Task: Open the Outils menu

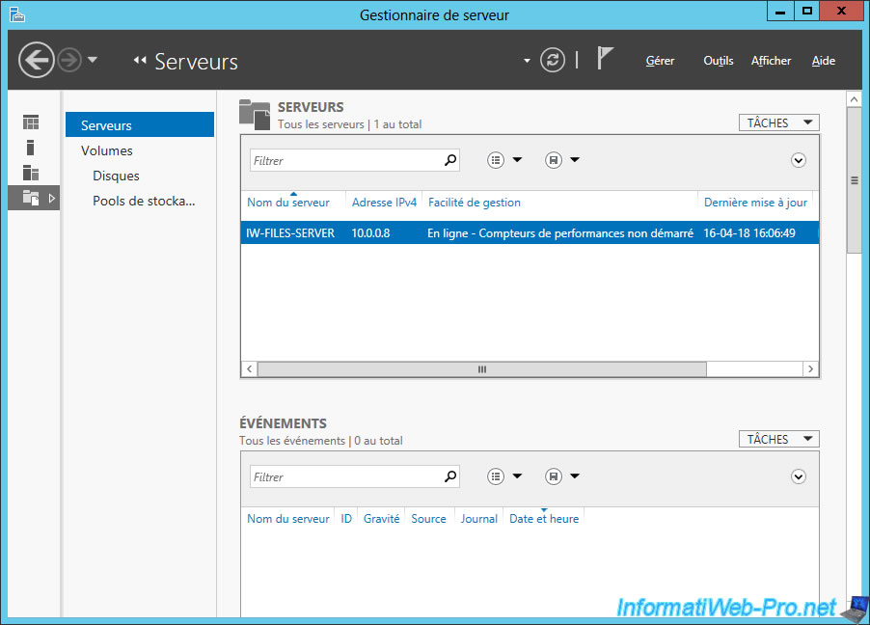Action: [718, 61]
